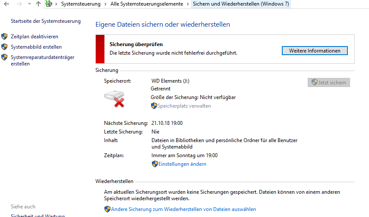Viewport: 369px width, 217px height.
Task: Click Zeitplan deaktivieren link
Action: pyautogui.click(x=35, y=37)
